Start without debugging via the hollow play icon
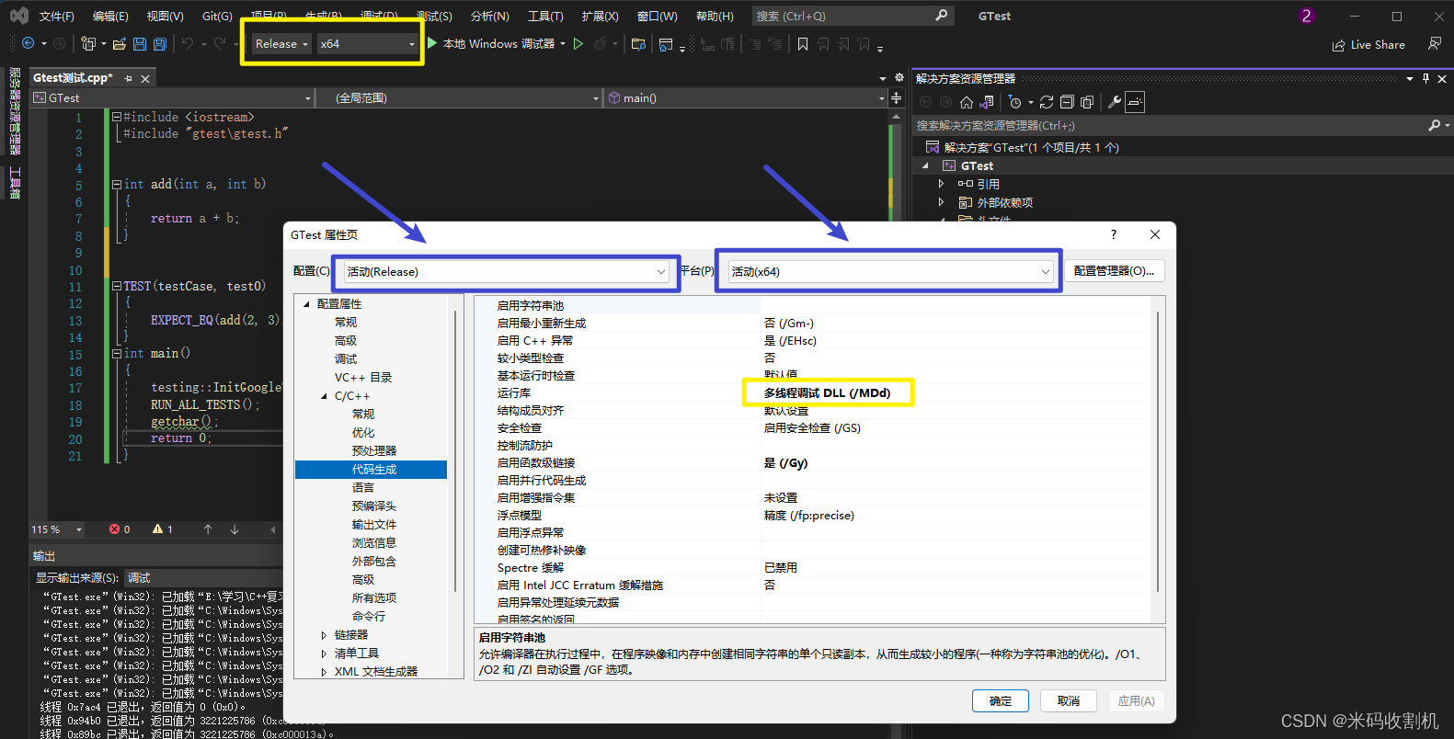 click(578, 43)
